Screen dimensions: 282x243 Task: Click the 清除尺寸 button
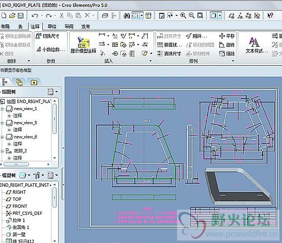(169, 53)
